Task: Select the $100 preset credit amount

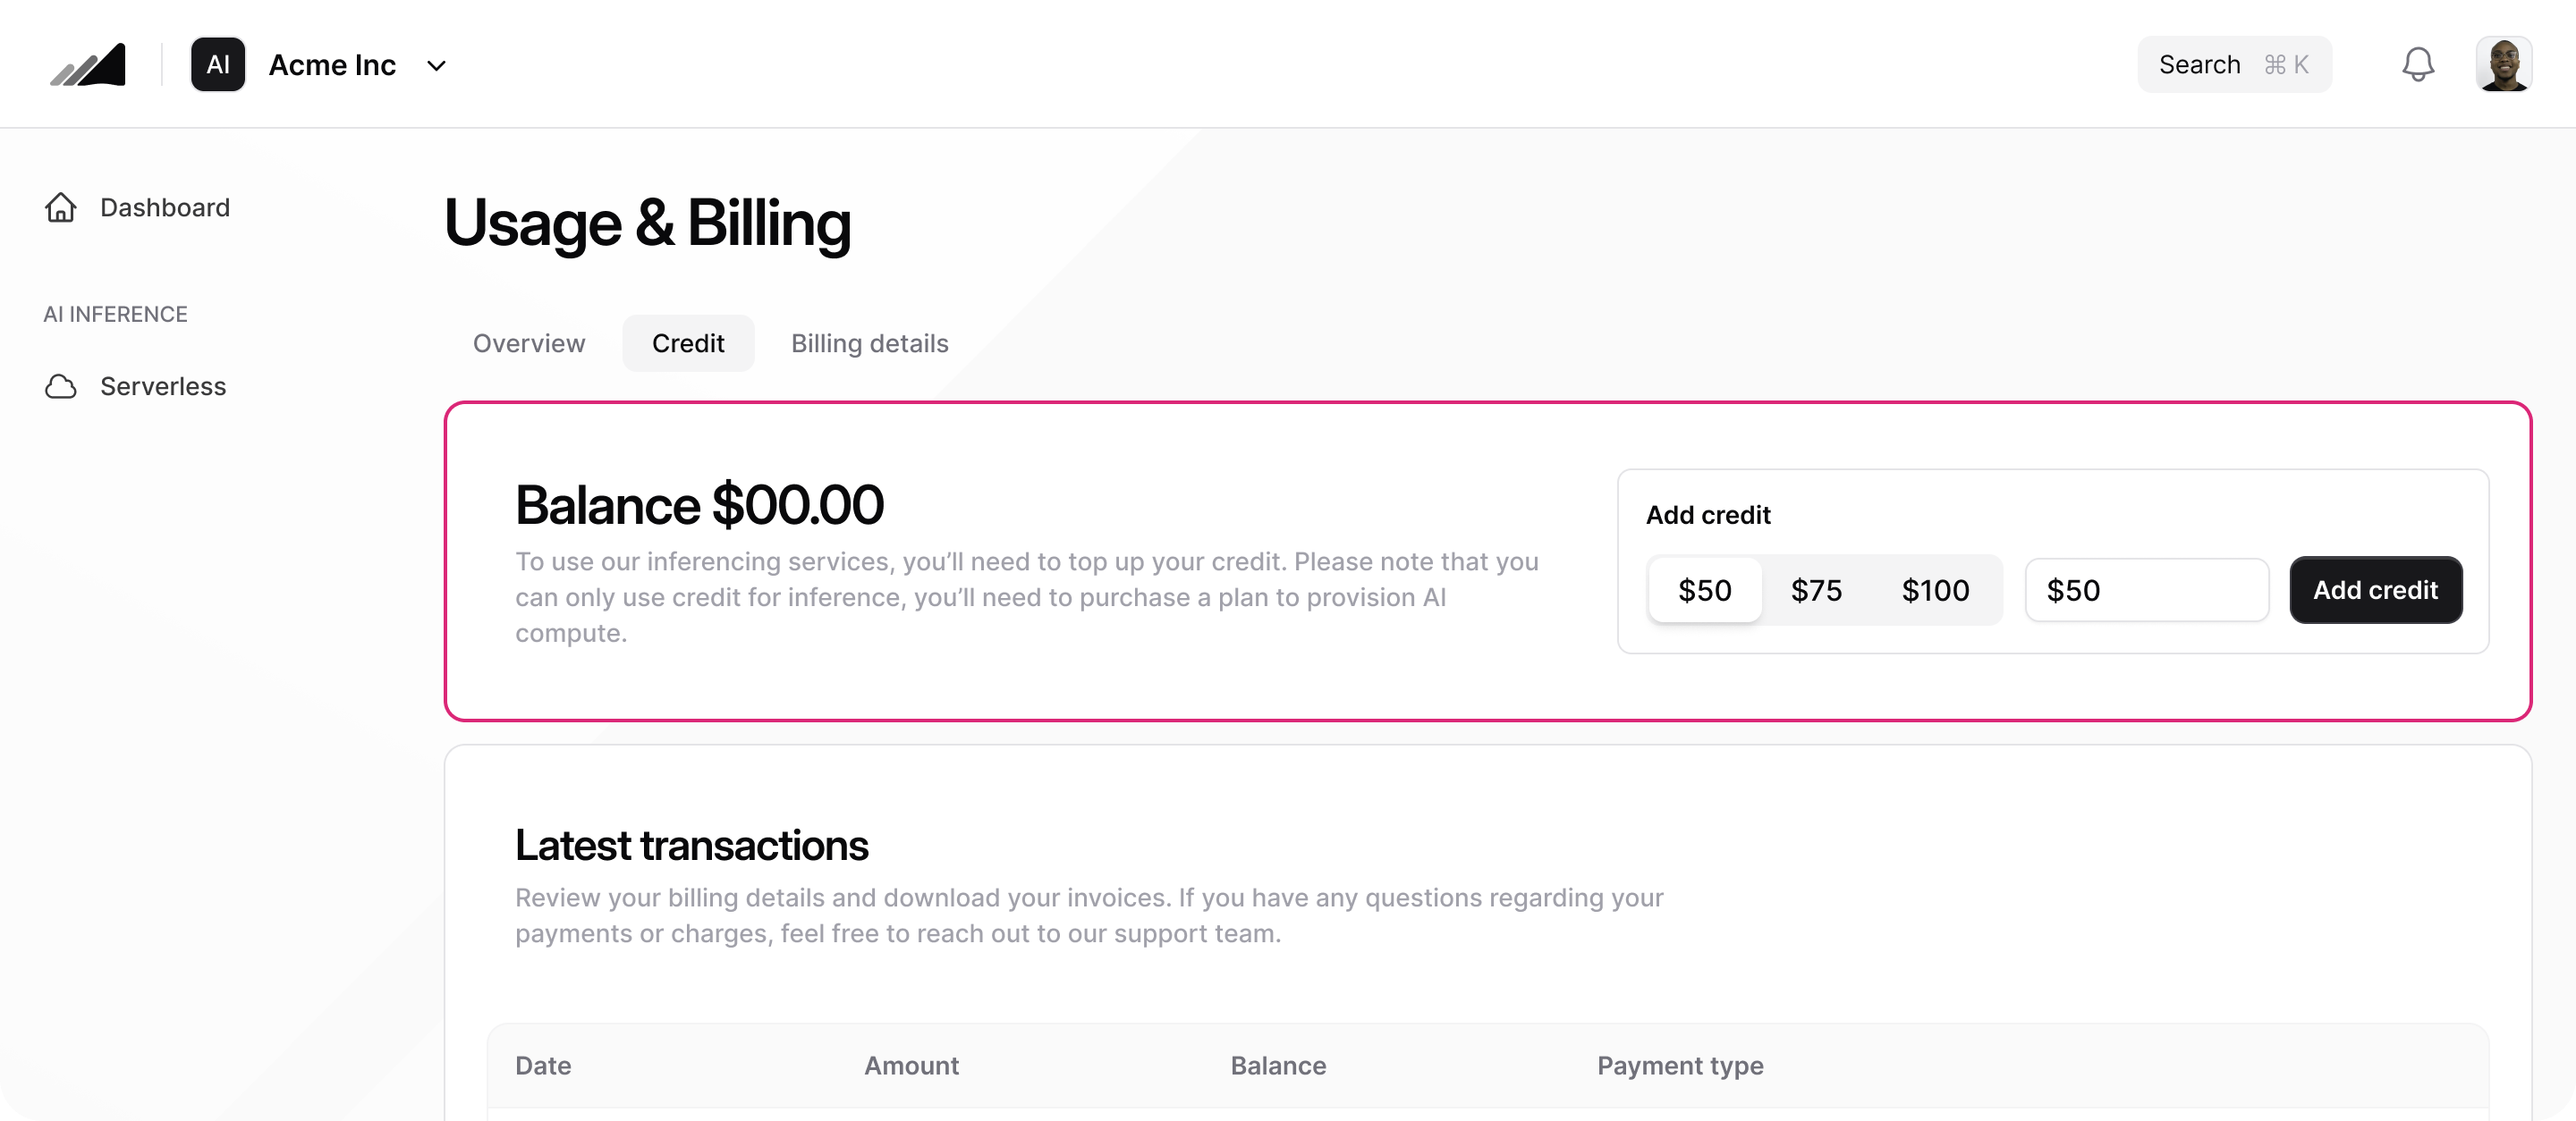Action: 1935,591
